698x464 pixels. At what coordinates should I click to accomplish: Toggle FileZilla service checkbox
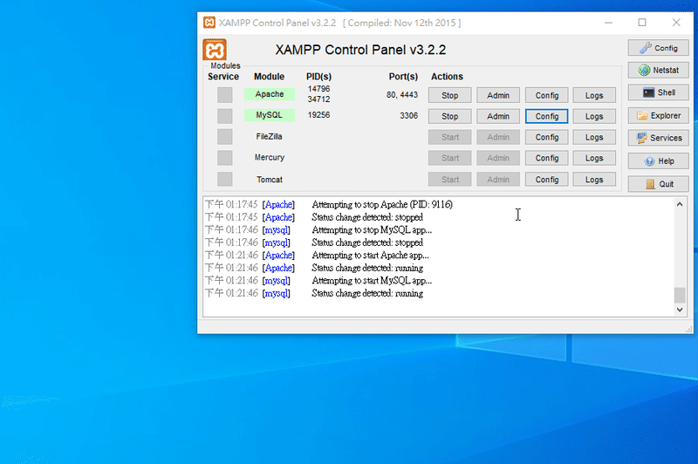click(225, 137)
